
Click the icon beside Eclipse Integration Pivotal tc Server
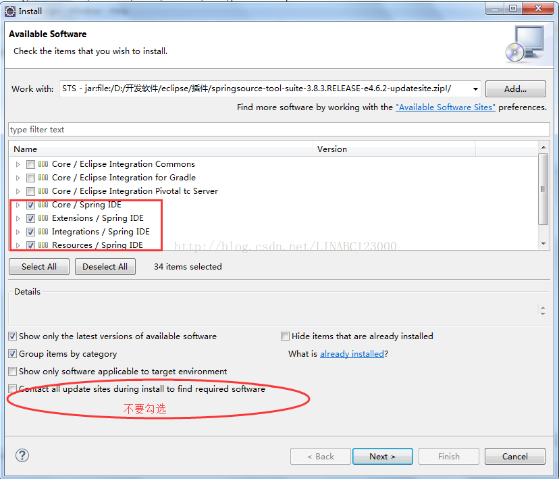pos(43,191)
